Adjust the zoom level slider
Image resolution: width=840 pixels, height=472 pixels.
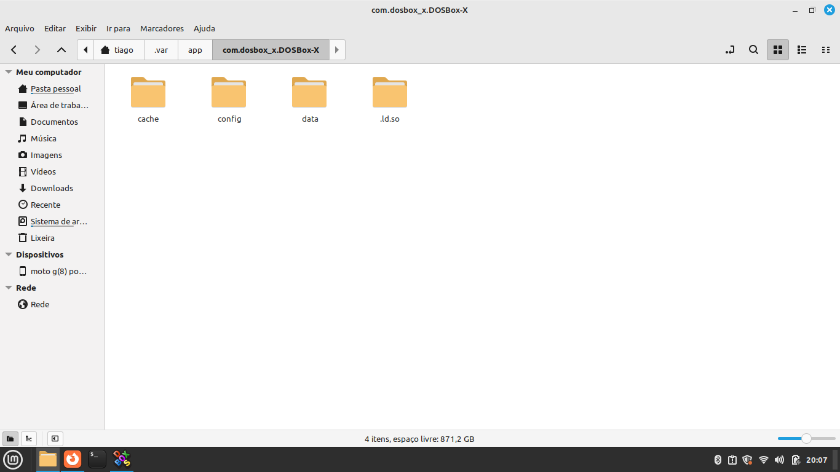coord(806,438)
